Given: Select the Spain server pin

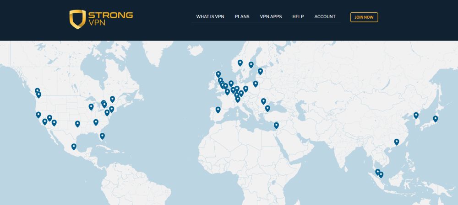Looking at the screenshot, I should tap(218, 110).
